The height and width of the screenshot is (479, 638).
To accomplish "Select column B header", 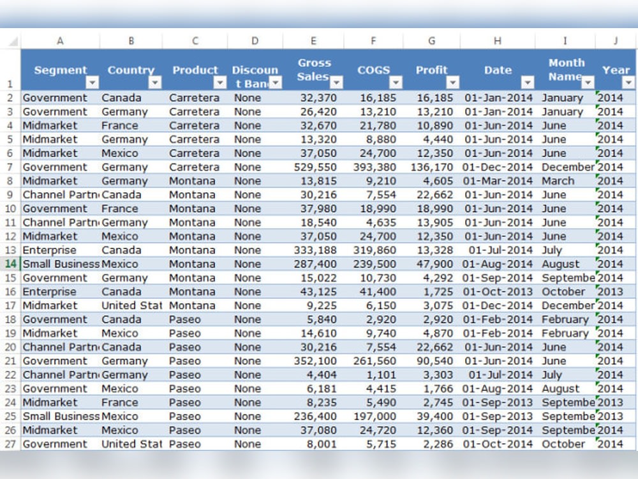I will click(x=131, y=41).
